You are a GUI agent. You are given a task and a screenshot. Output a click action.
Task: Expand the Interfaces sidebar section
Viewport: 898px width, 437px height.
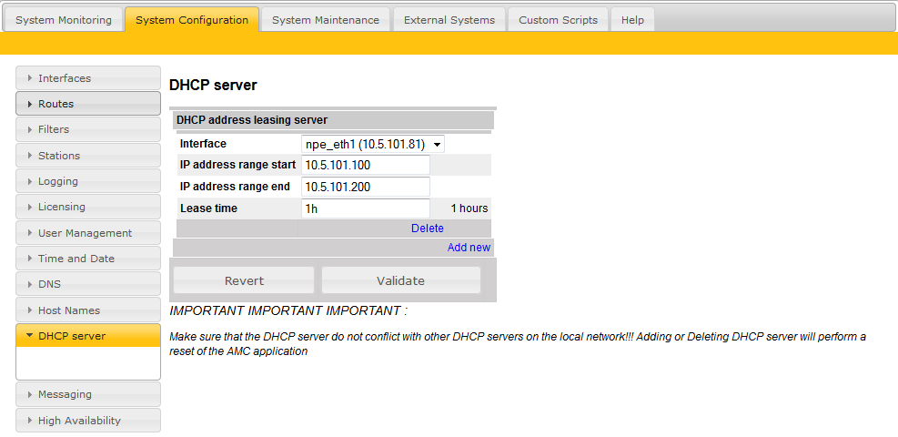coord(87,78)
